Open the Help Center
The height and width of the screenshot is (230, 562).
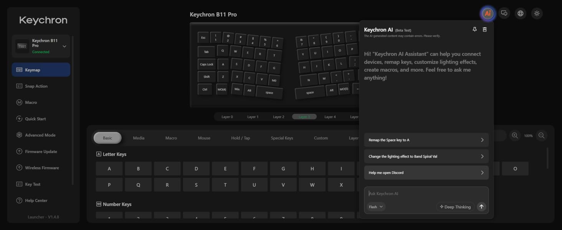41,200
